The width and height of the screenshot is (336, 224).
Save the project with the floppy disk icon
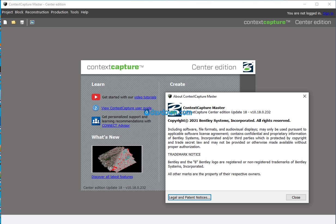(22, 22)
